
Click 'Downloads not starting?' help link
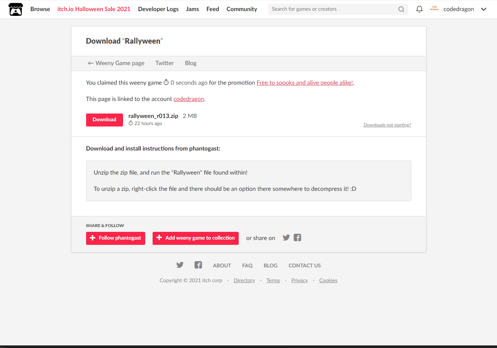(x=387, y=125)
